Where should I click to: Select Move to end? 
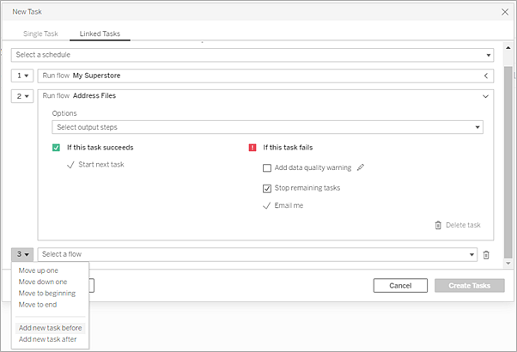tap(38, 305)
